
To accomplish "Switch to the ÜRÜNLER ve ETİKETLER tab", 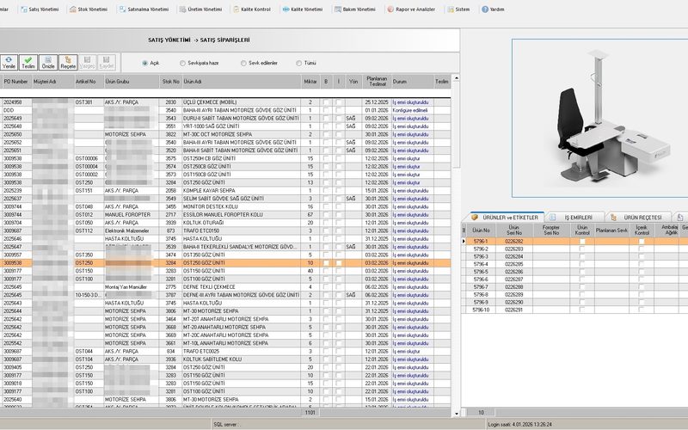I will (505, 218).
